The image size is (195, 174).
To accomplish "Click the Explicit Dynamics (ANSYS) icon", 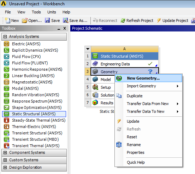I will point(6,50).
